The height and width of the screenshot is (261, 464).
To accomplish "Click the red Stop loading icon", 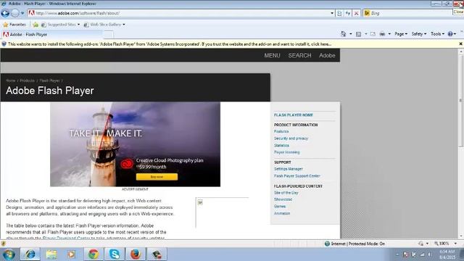I will [x=357, y=13].
